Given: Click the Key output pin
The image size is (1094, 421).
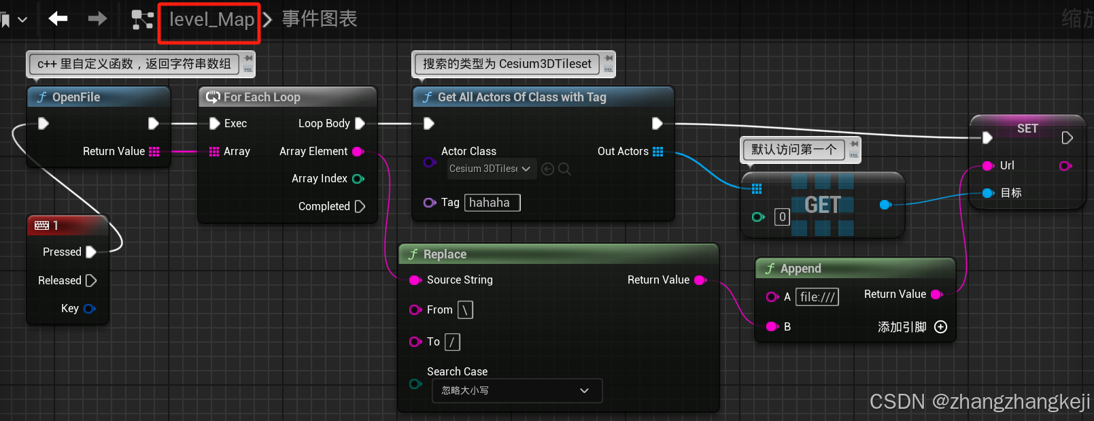Looking at the screenshot, I should coord(90,309).
